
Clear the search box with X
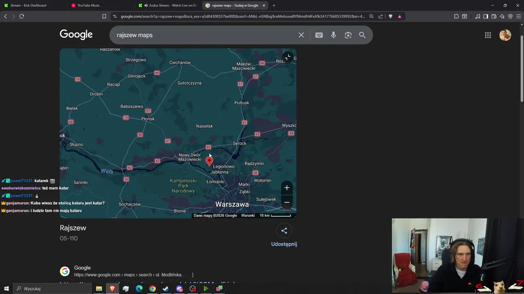(301, 35)
